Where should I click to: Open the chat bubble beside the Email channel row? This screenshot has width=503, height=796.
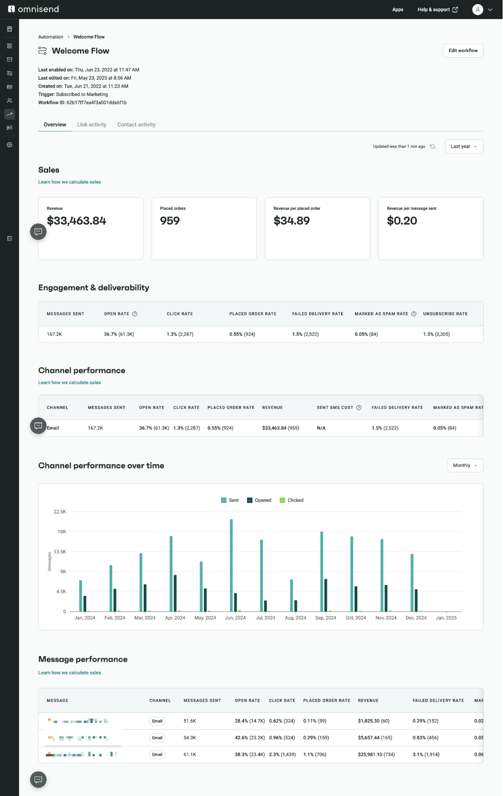[x=38, y=426]
